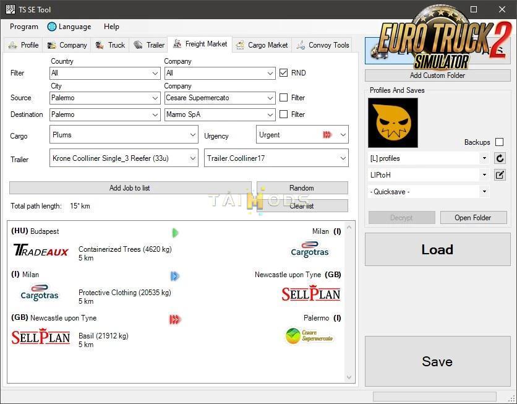Click the refresh profiles list icon
Screen dimensions: 517x404
tap(500, 158)
